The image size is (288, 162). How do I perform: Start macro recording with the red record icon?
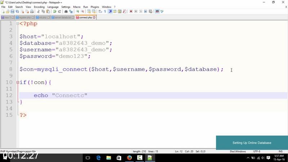(131, 12)
